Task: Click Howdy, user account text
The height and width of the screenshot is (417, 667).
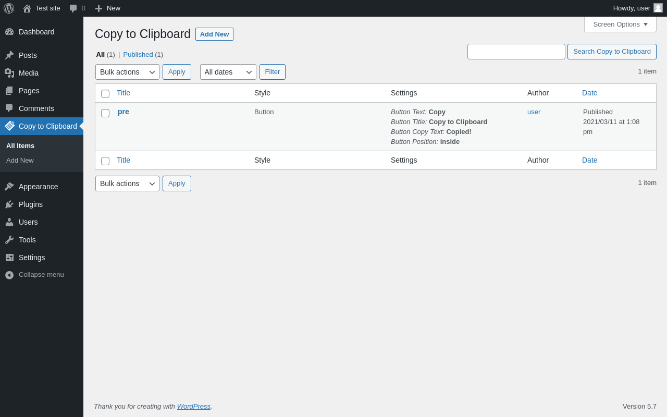Action: [x=632, y=8]
